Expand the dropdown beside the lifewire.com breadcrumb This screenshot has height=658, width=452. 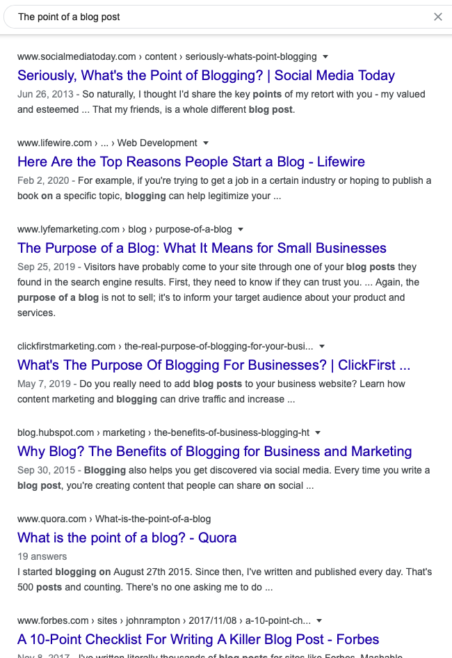tap(206, 143)
